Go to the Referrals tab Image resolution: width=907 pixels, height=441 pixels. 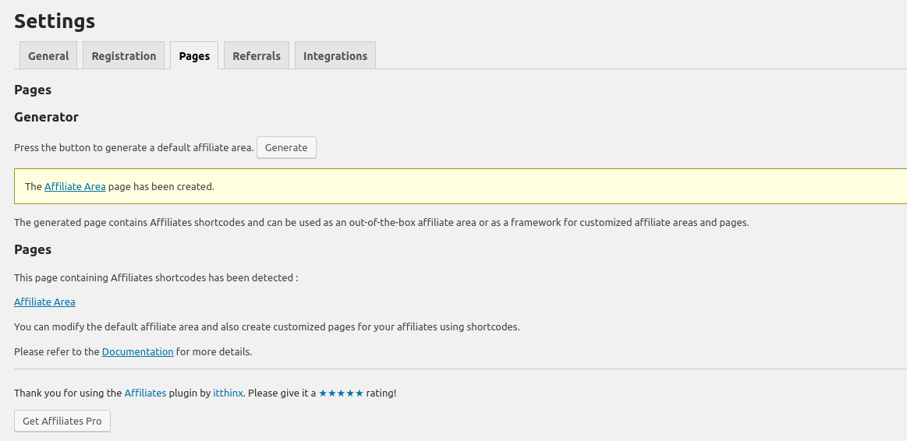[x=257, y=55]
